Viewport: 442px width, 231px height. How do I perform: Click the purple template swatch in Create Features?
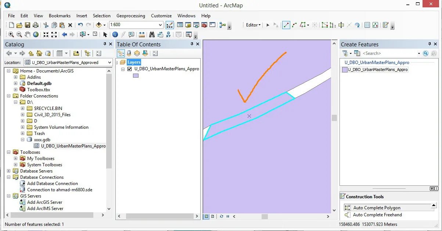(345, 70)
